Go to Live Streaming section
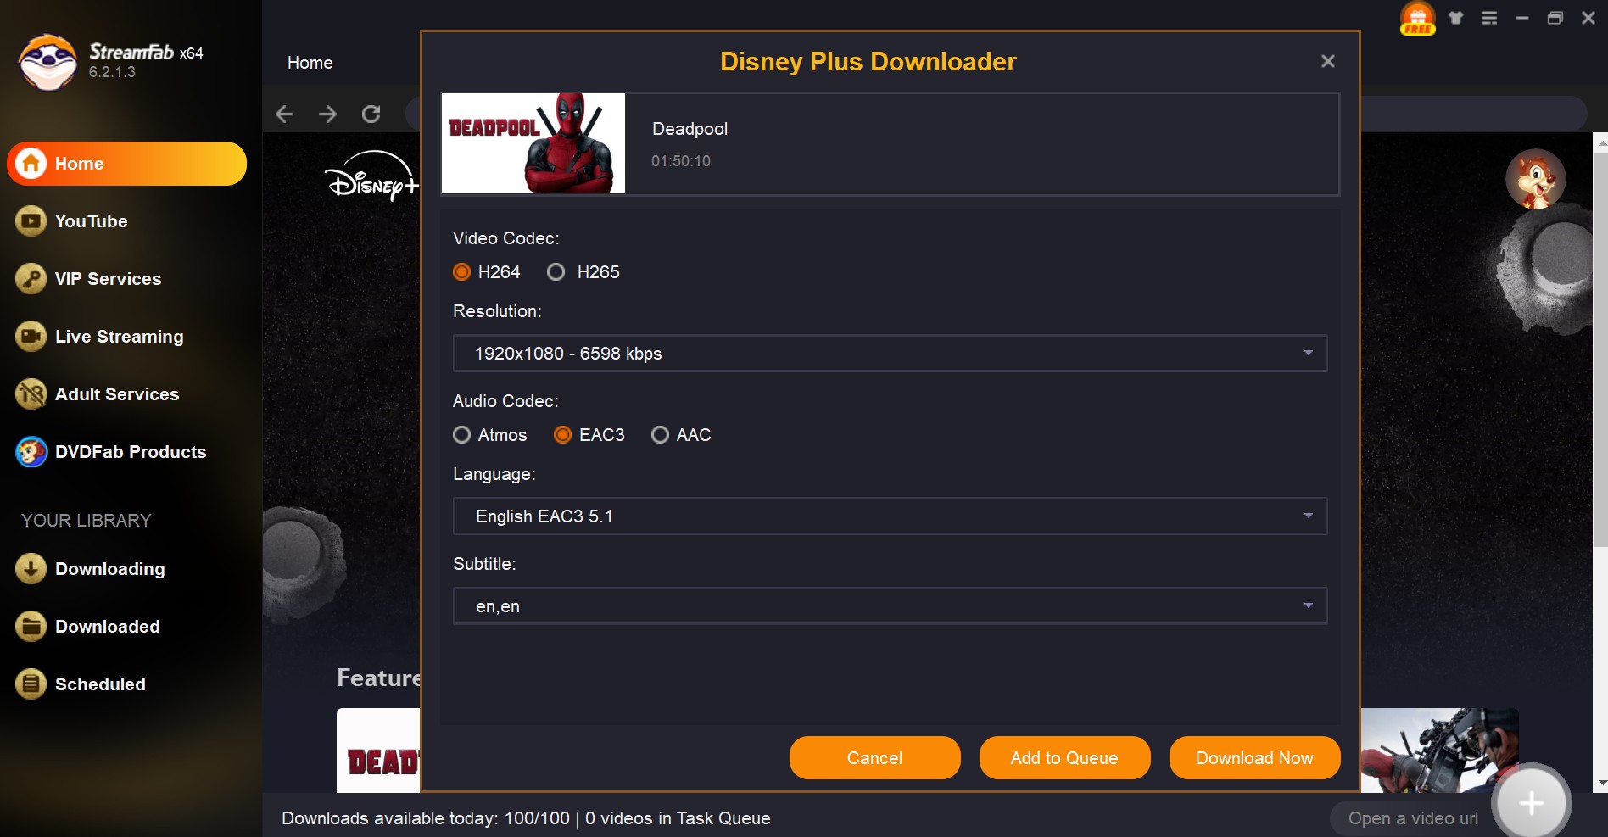The image size is (1608, 837). [x=119, y=337]
